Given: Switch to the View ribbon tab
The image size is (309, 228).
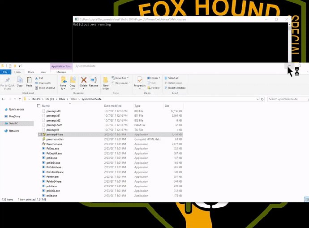Looking at the screenshot, I should pos(43,72).
